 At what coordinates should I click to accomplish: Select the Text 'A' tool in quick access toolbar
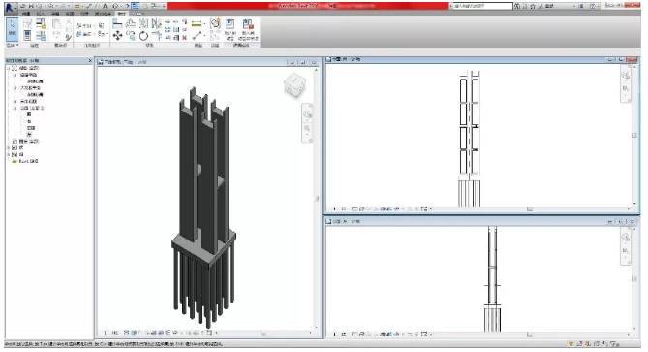[x=105, y=6]
